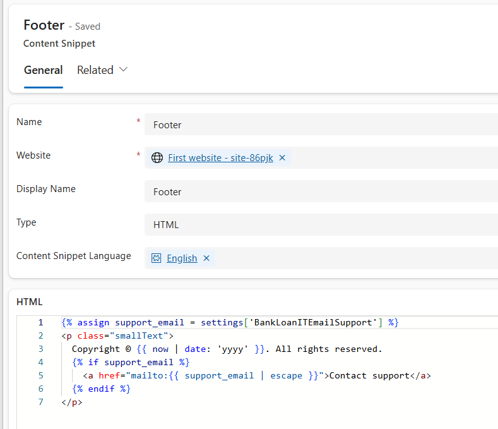498x429 pixels.
Task: Click the Footer record title
Action: (44, 25)
